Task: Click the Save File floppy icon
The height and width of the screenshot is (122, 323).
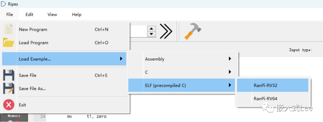Action: click(x=9, y=75)
